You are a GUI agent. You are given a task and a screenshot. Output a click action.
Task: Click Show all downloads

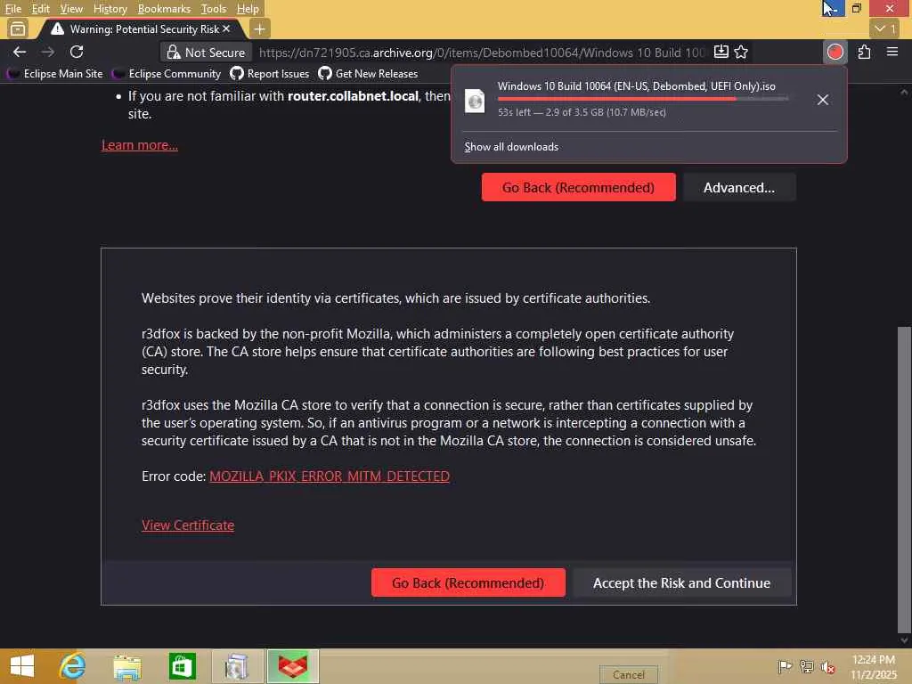pos(511,147)
